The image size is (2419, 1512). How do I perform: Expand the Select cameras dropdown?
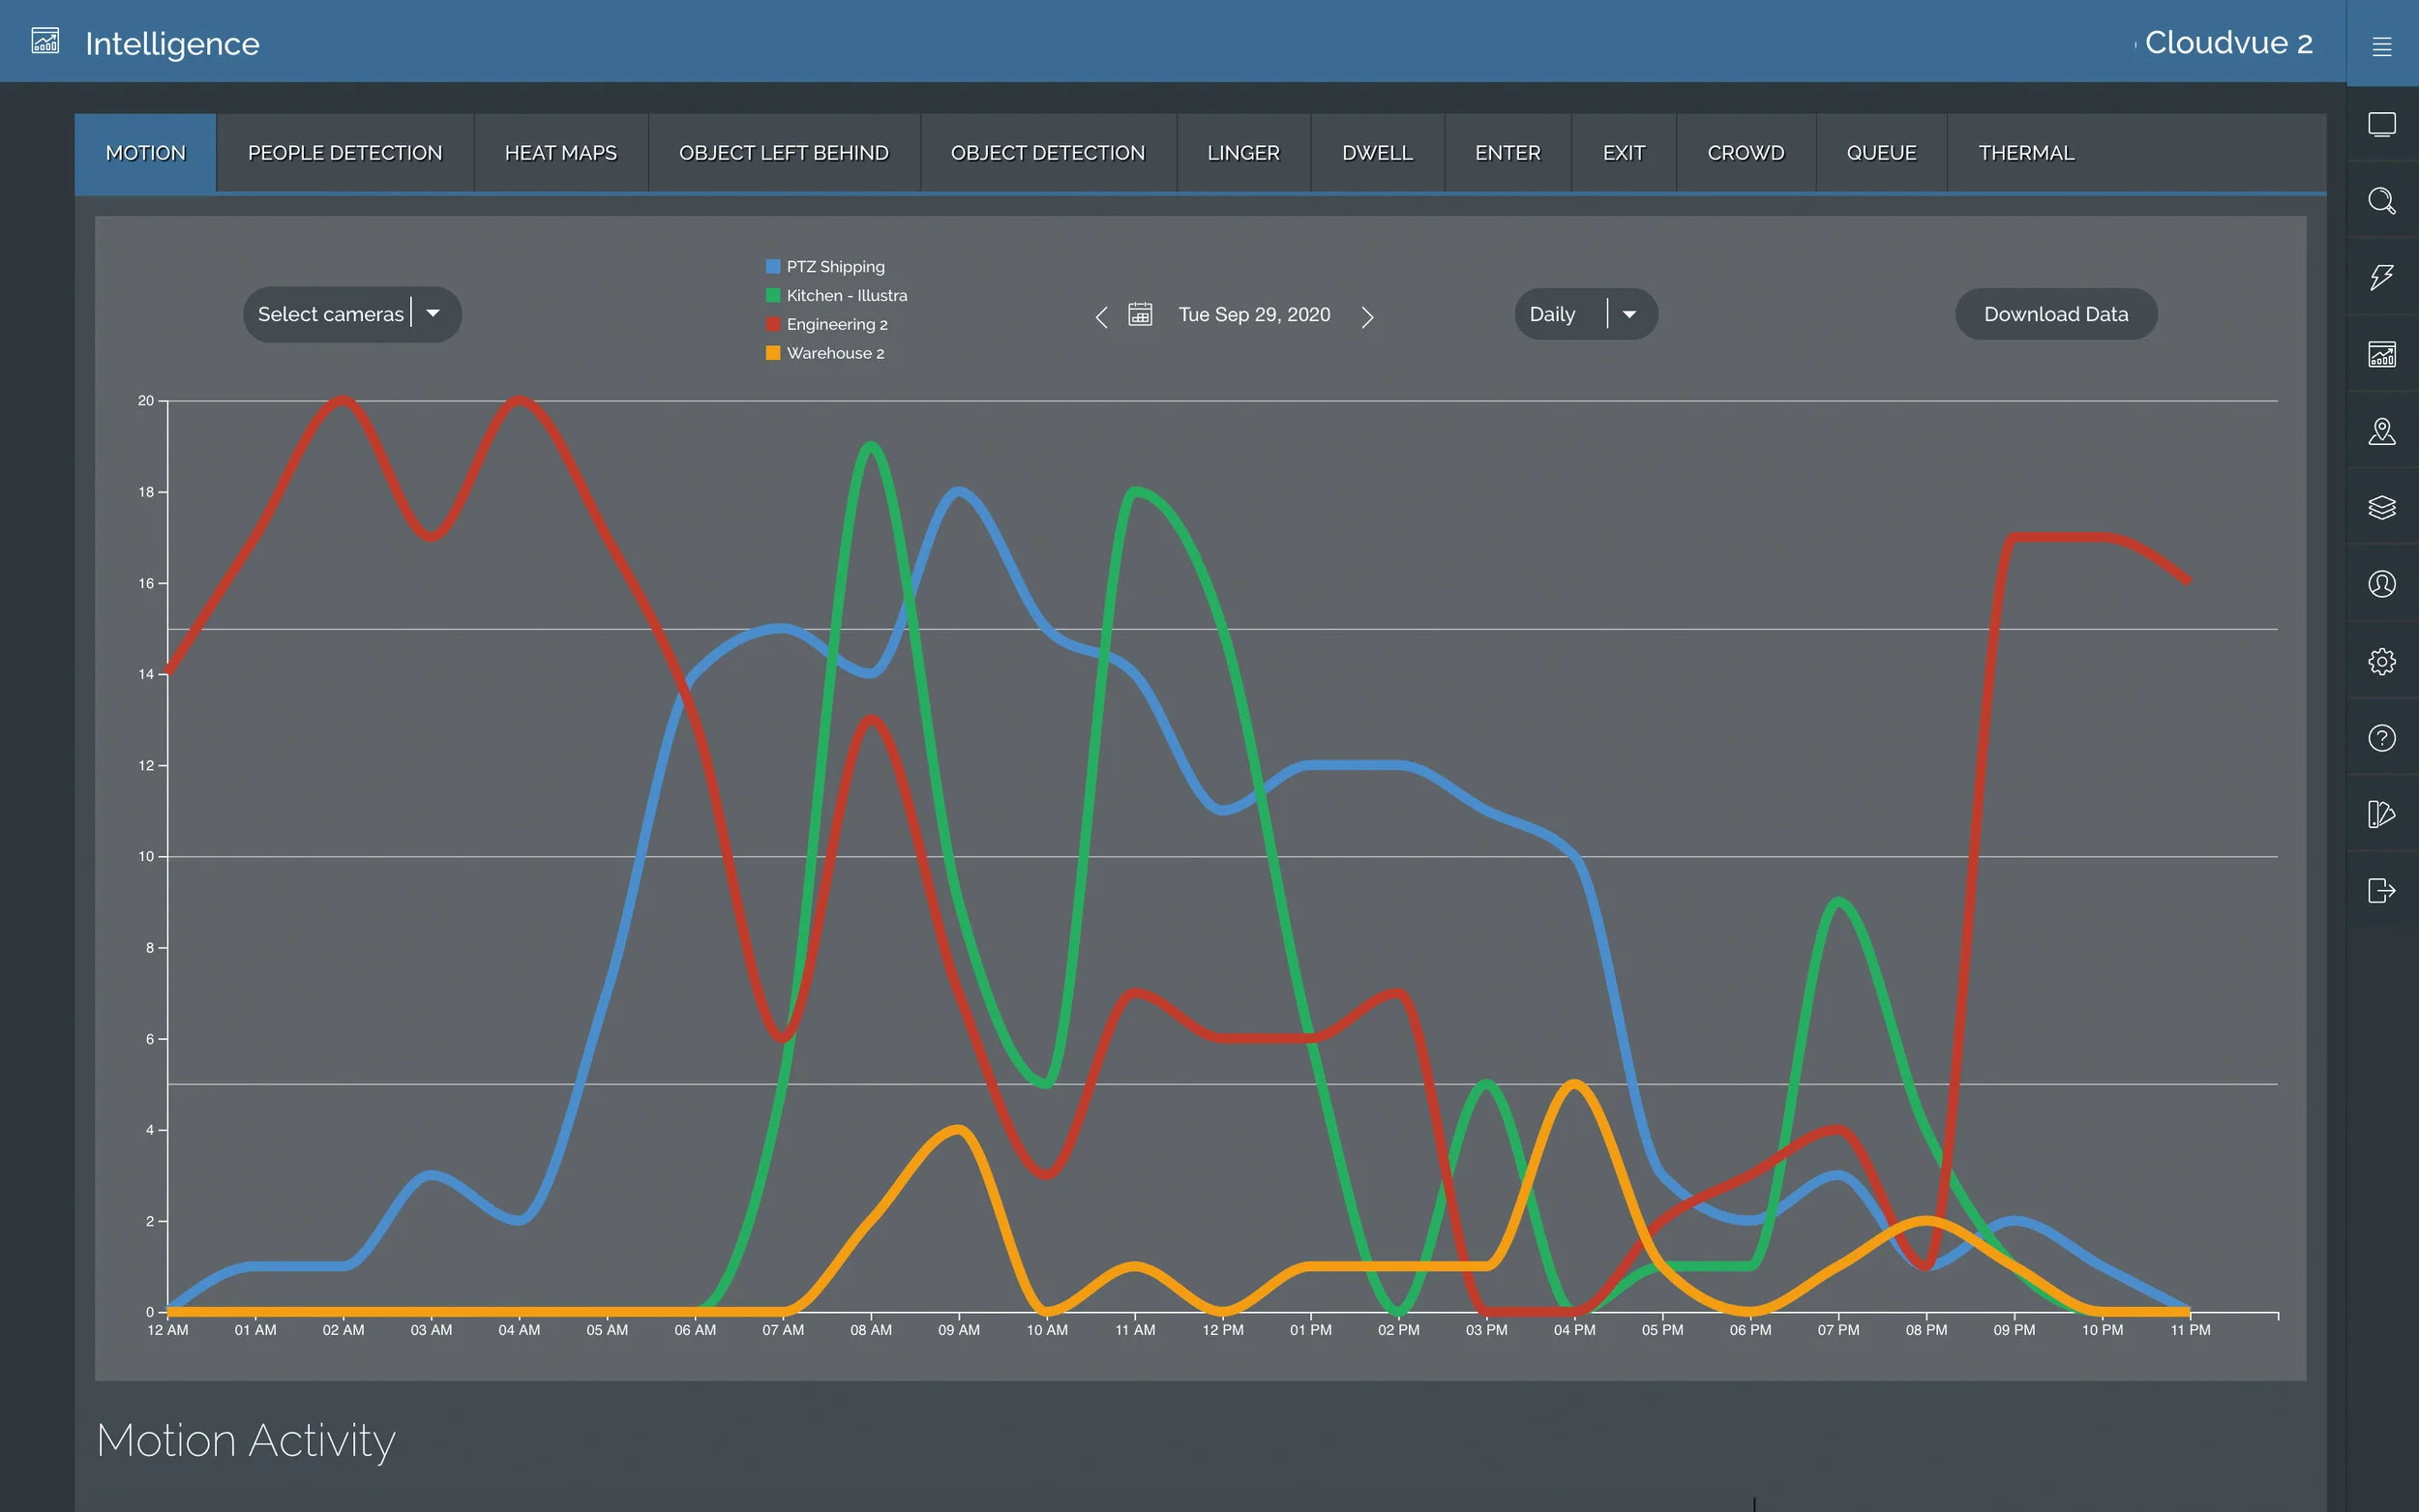[x=351, y=314]
